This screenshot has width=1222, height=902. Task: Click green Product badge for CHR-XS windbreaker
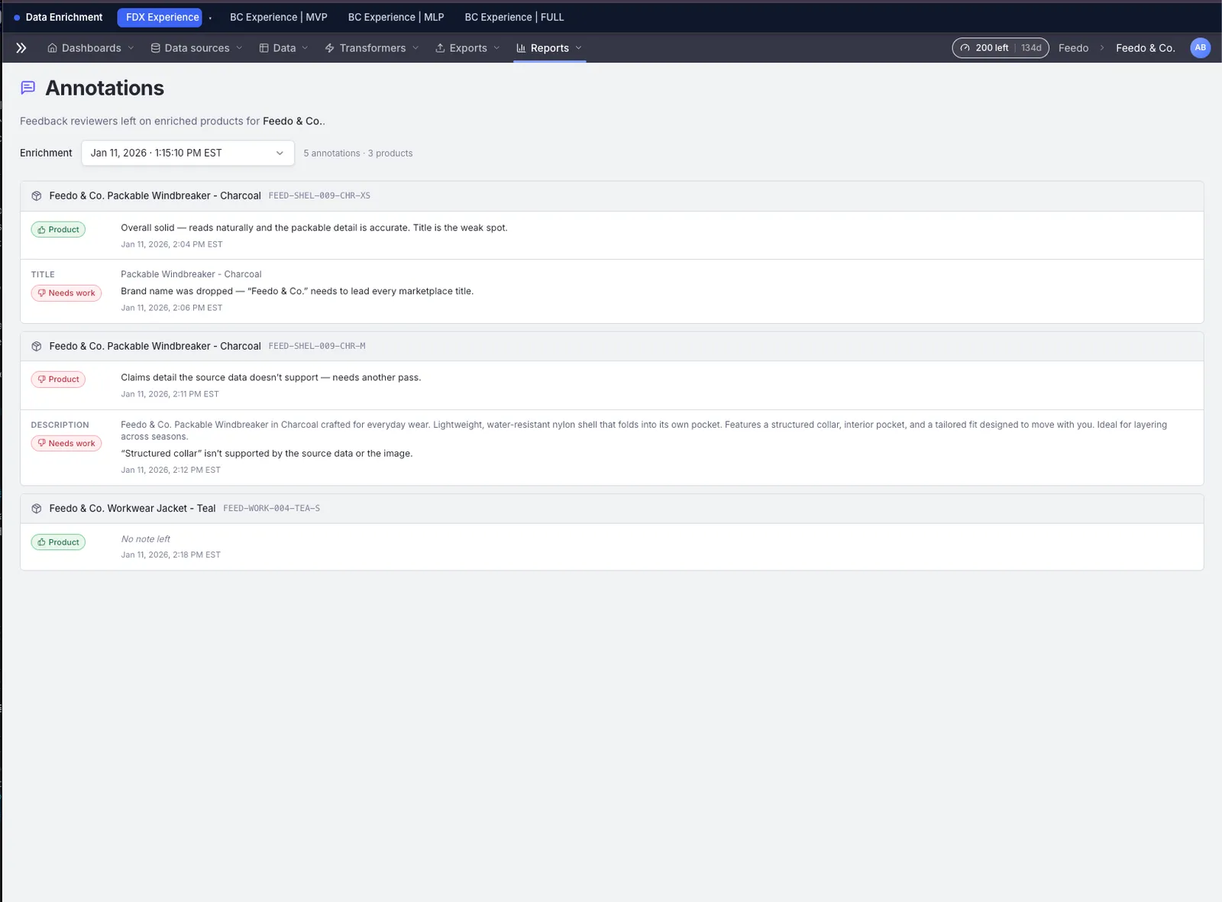[58, 229]
